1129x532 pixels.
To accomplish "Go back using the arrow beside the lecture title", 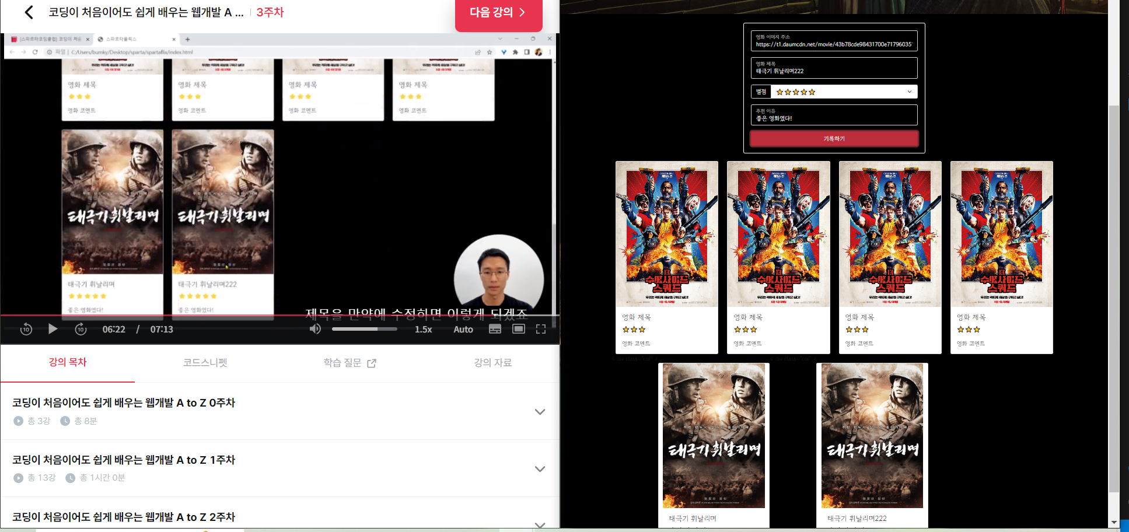I will (x=29, y=12).
